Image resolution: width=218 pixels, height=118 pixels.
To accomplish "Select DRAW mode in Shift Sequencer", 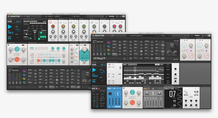I will tap(157, 65).
